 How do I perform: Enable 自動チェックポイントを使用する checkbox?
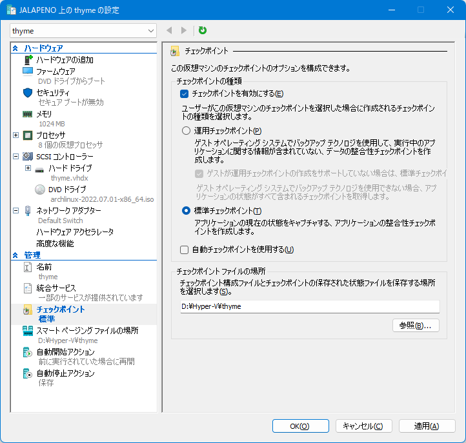click(184, 250)
